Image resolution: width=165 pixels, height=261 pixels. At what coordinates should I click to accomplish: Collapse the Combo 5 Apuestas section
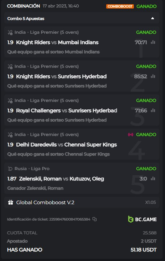152,18
